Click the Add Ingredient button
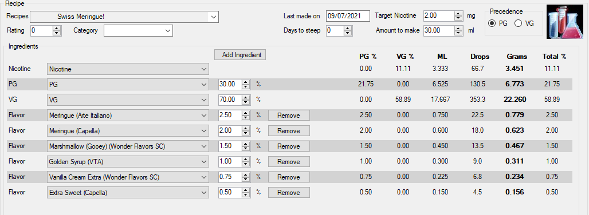This screenshot has width=589, height=215. [x=240, y=55]
